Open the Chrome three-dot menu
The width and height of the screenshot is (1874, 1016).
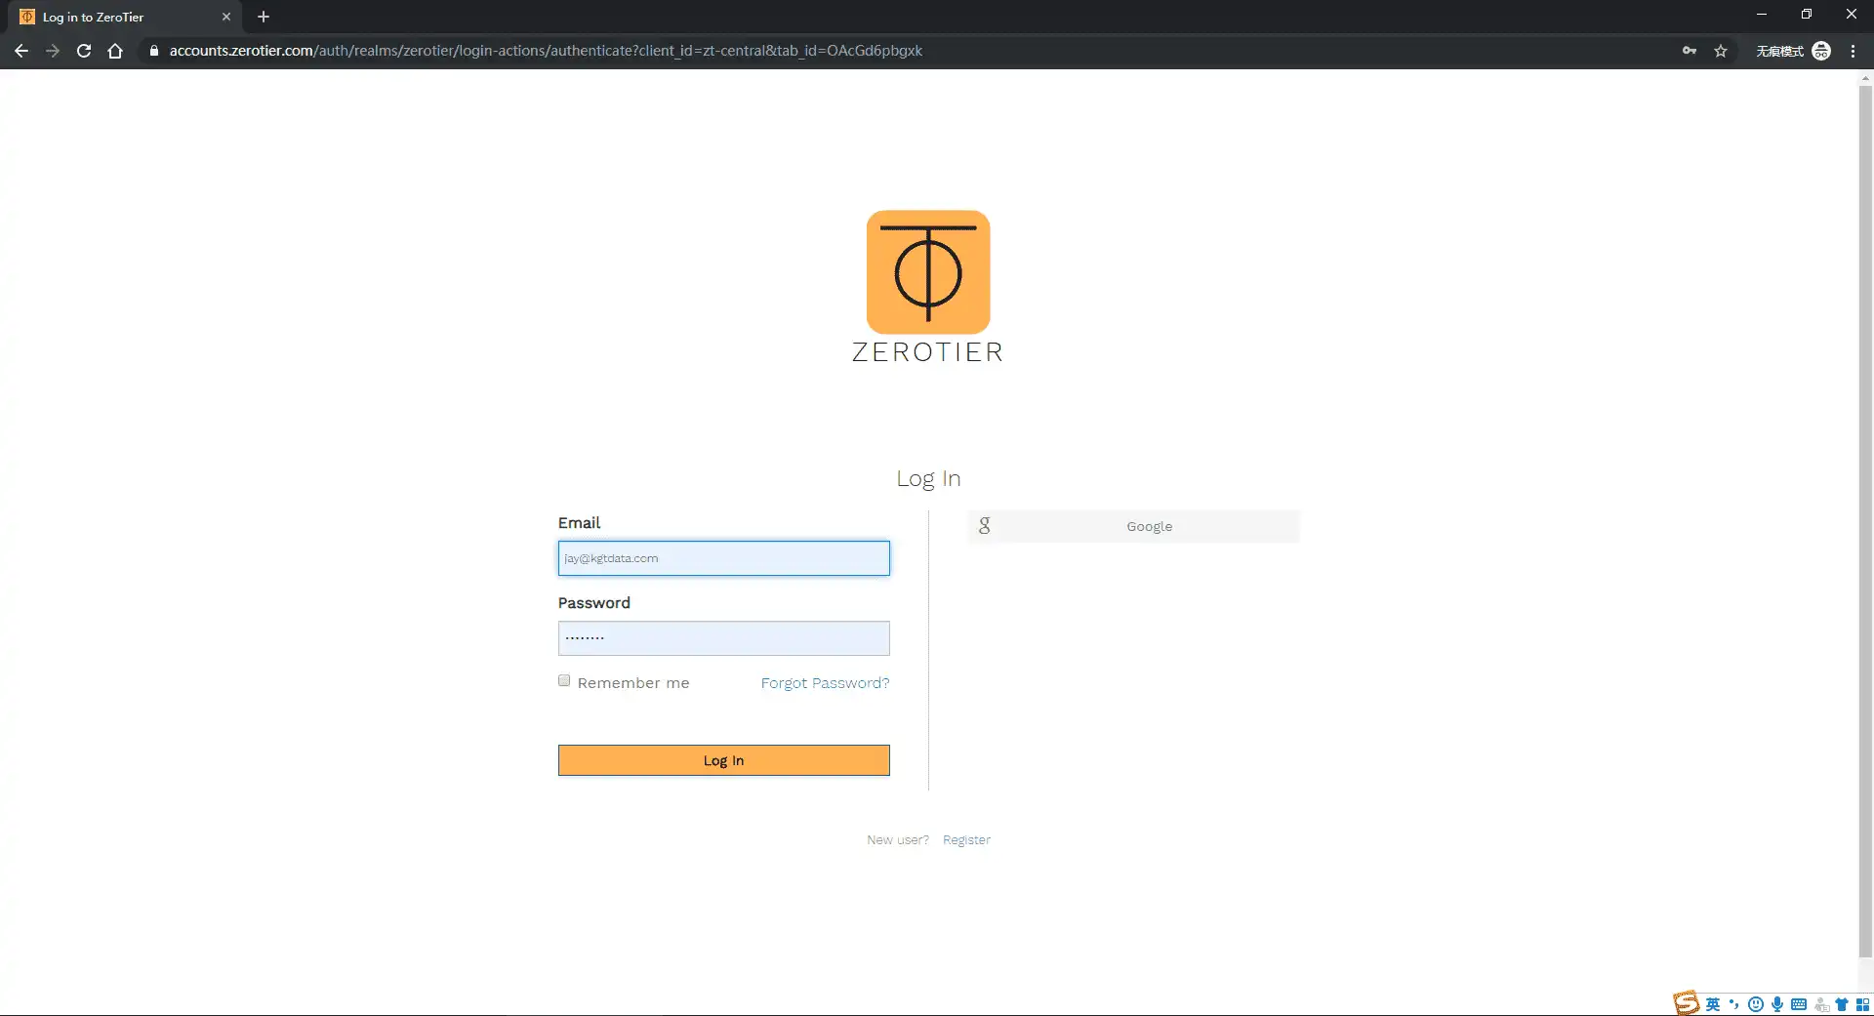(1853, 51)
